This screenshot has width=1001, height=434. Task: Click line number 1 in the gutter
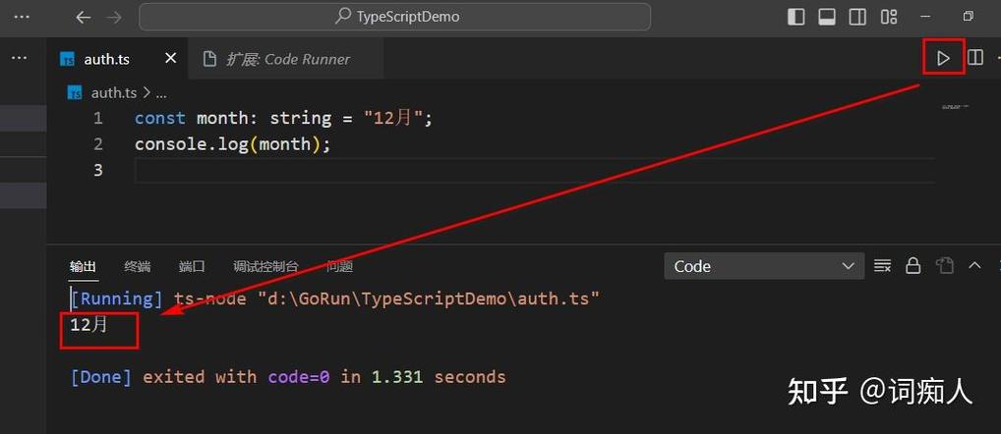(x=97, y=118)
